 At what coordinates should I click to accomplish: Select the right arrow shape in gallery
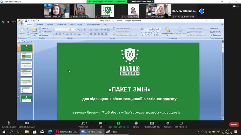tap(151, 32)
